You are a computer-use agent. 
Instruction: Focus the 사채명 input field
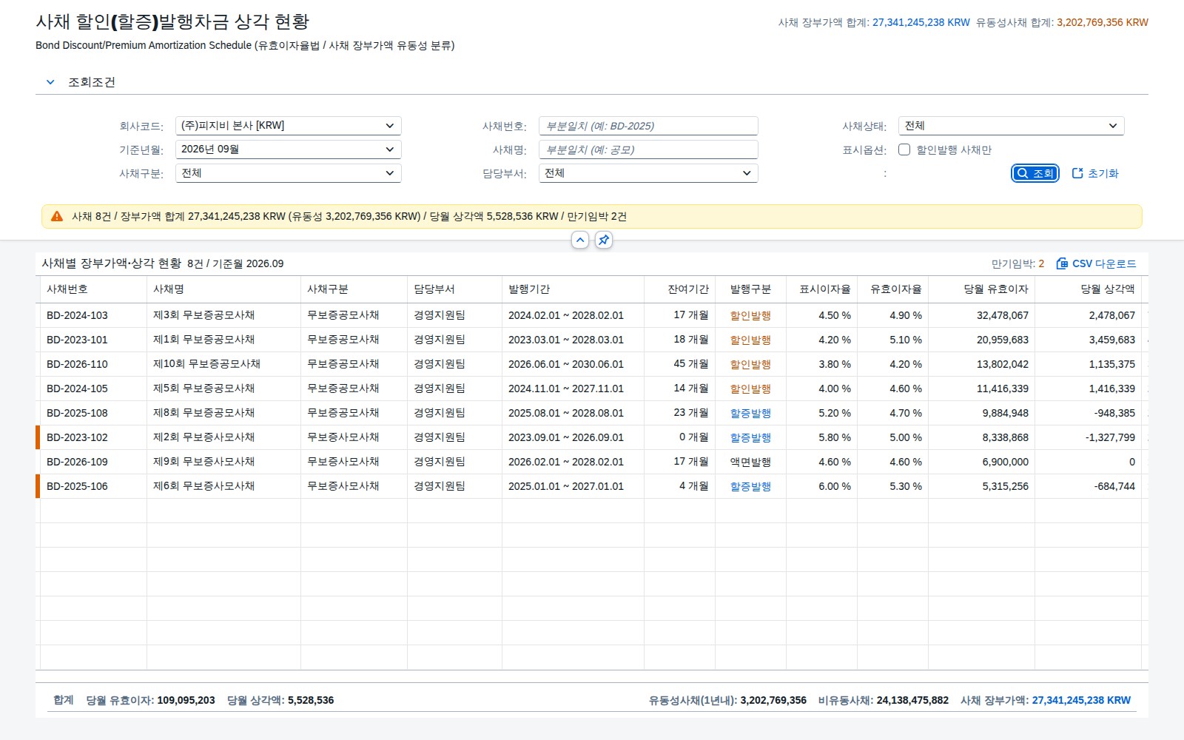coord(648,149)
